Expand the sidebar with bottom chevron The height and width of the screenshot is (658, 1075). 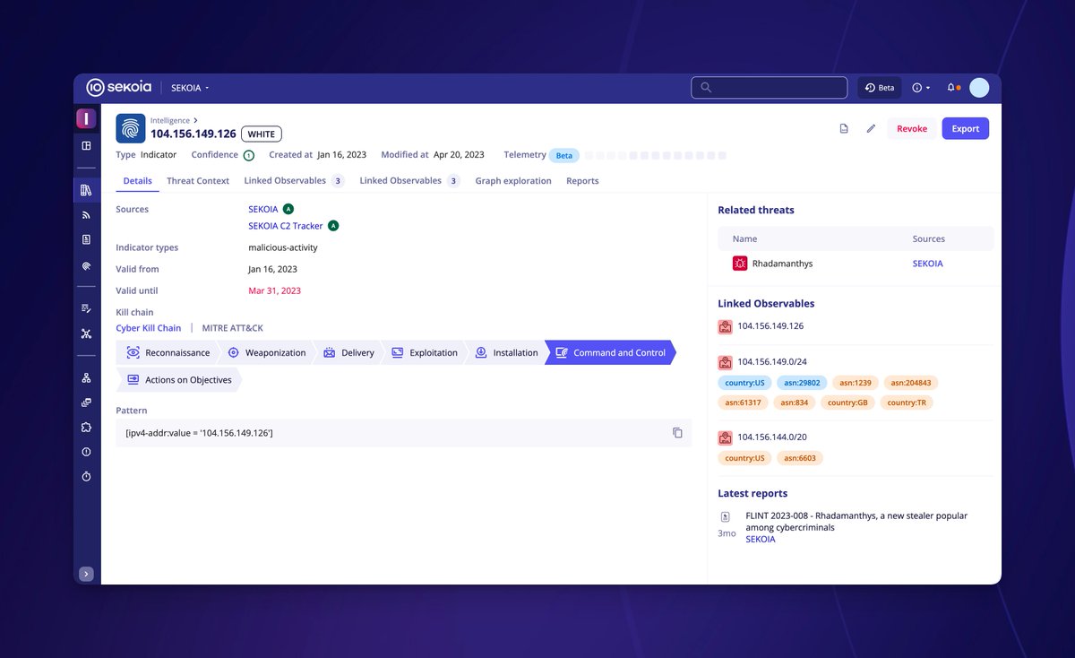pos(86,574)
